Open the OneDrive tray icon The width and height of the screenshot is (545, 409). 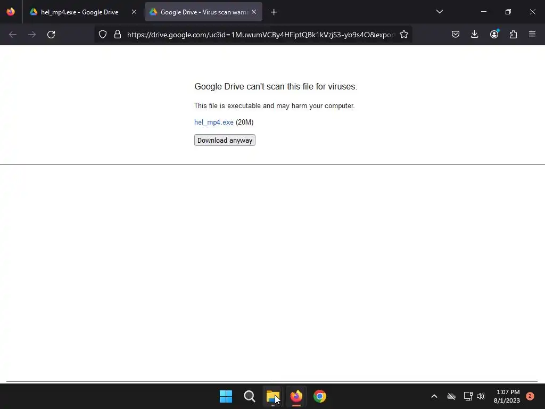pyautogui.click(x=451, y=396)
